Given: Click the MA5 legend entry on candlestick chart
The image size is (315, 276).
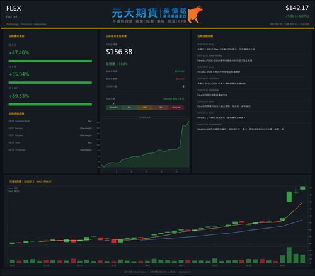Looking at the screenshot, I should tap(14, 188).
